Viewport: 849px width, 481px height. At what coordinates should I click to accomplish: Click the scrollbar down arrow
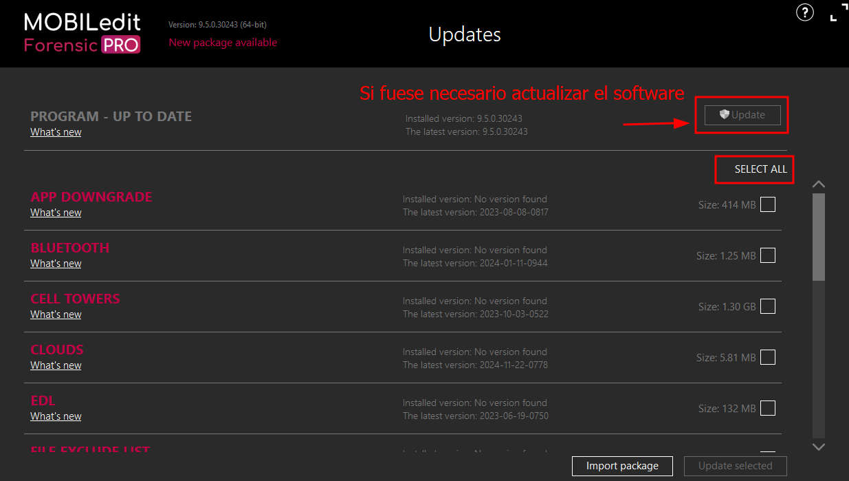tap(818, 447)
